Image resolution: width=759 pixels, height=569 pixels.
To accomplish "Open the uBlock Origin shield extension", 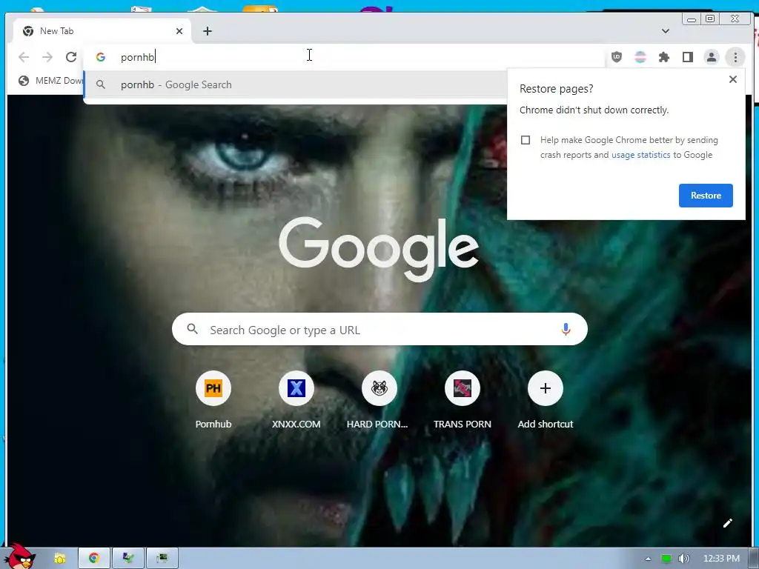I will (617, 57).
